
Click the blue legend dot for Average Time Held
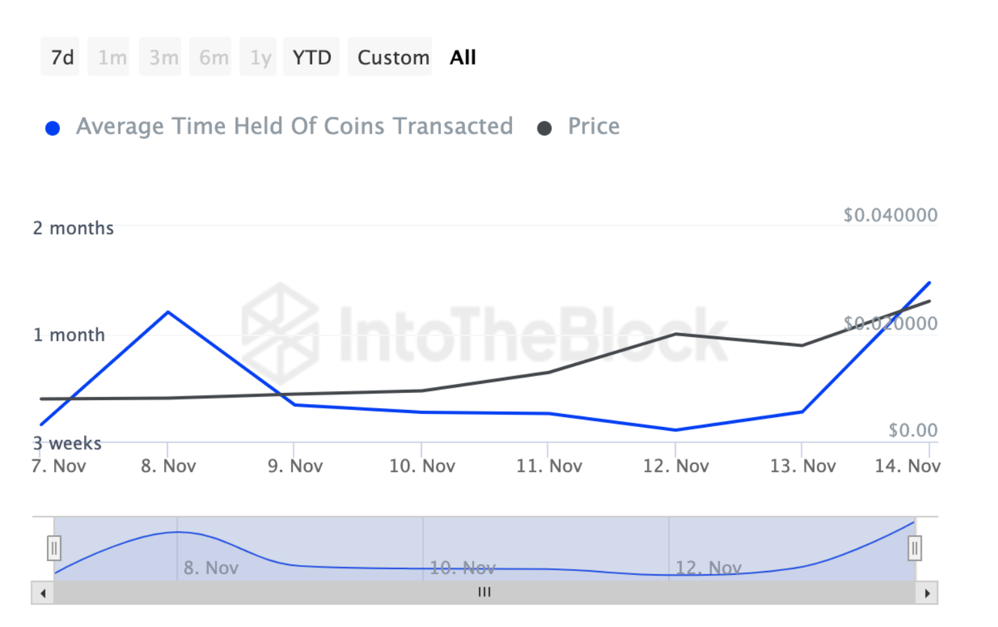pos(53,128)
